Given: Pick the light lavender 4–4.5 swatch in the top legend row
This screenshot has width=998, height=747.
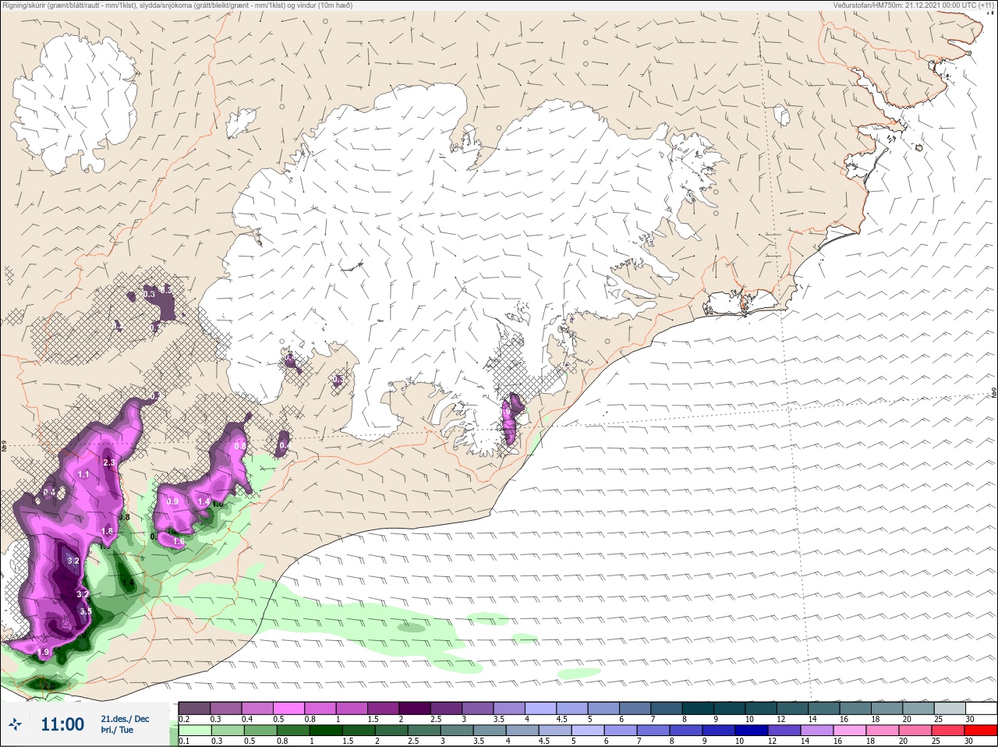Looking at the screenshot, I should [541, 708].
